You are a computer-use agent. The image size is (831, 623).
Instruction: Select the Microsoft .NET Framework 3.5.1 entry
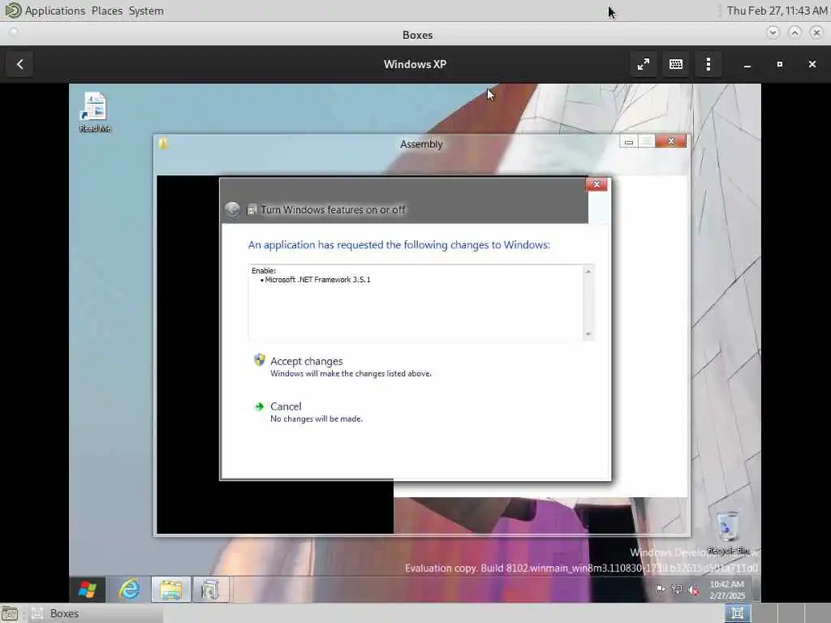[317, 280]
